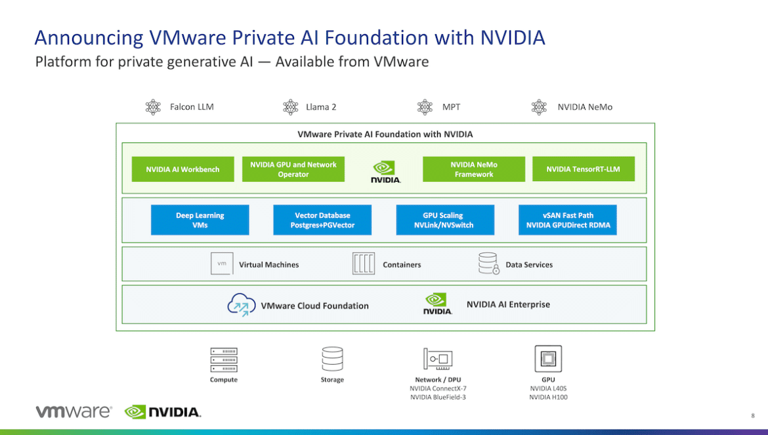Click the NVIDIA logo beside AI Enterprise
The height and width of the screenshot is (435, 768).
tap(437, 304)
